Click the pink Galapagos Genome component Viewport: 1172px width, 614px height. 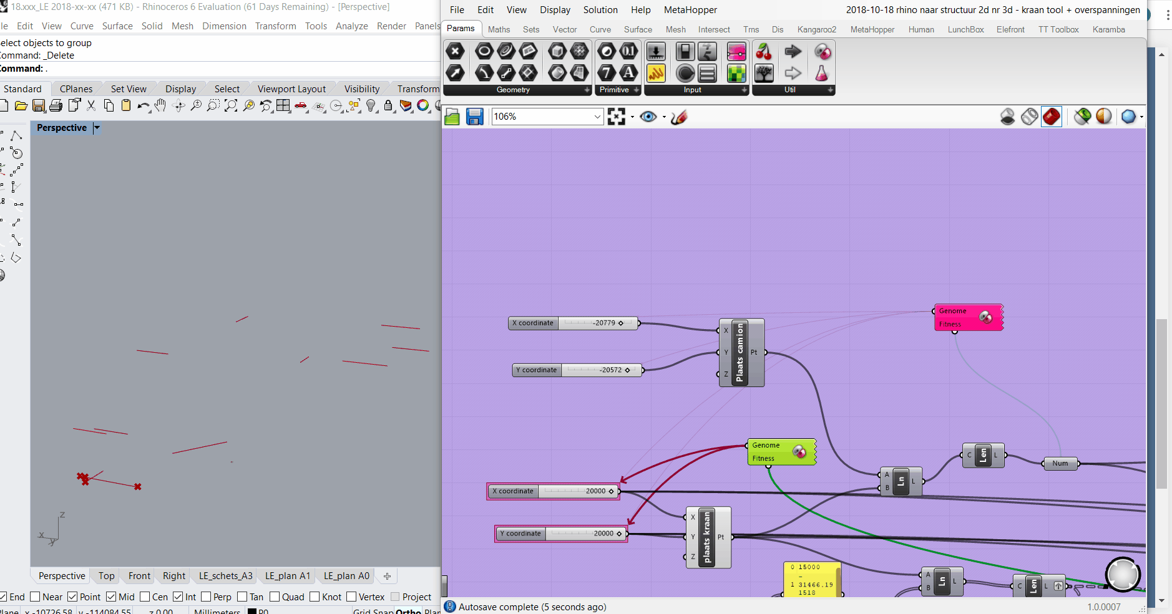969,317
